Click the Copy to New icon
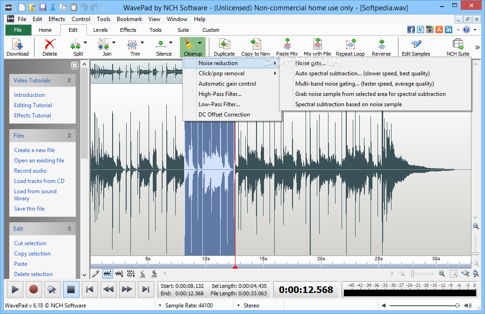The image size is (485, 314). 256,44
